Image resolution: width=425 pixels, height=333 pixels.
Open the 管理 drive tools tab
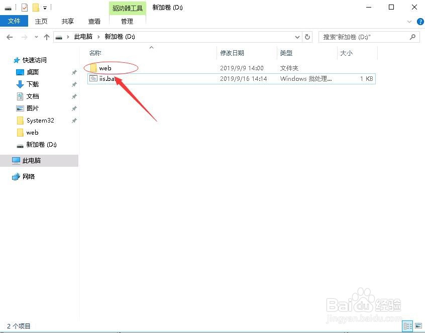[127, 21]
